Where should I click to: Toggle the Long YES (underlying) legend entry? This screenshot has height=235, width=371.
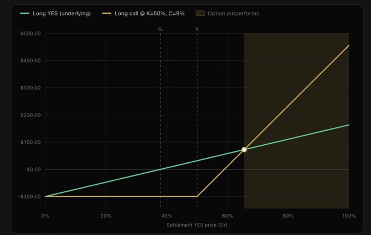click(55, 14)
